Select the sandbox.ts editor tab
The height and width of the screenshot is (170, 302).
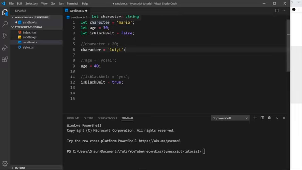click(76, 11)
